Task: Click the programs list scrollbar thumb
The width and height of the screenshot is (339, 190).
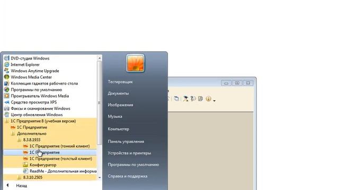Action: (x=100, y=103)
